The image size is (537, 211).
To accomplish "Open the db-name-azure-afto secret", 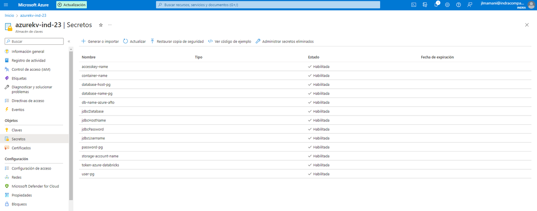I will 98,103.
